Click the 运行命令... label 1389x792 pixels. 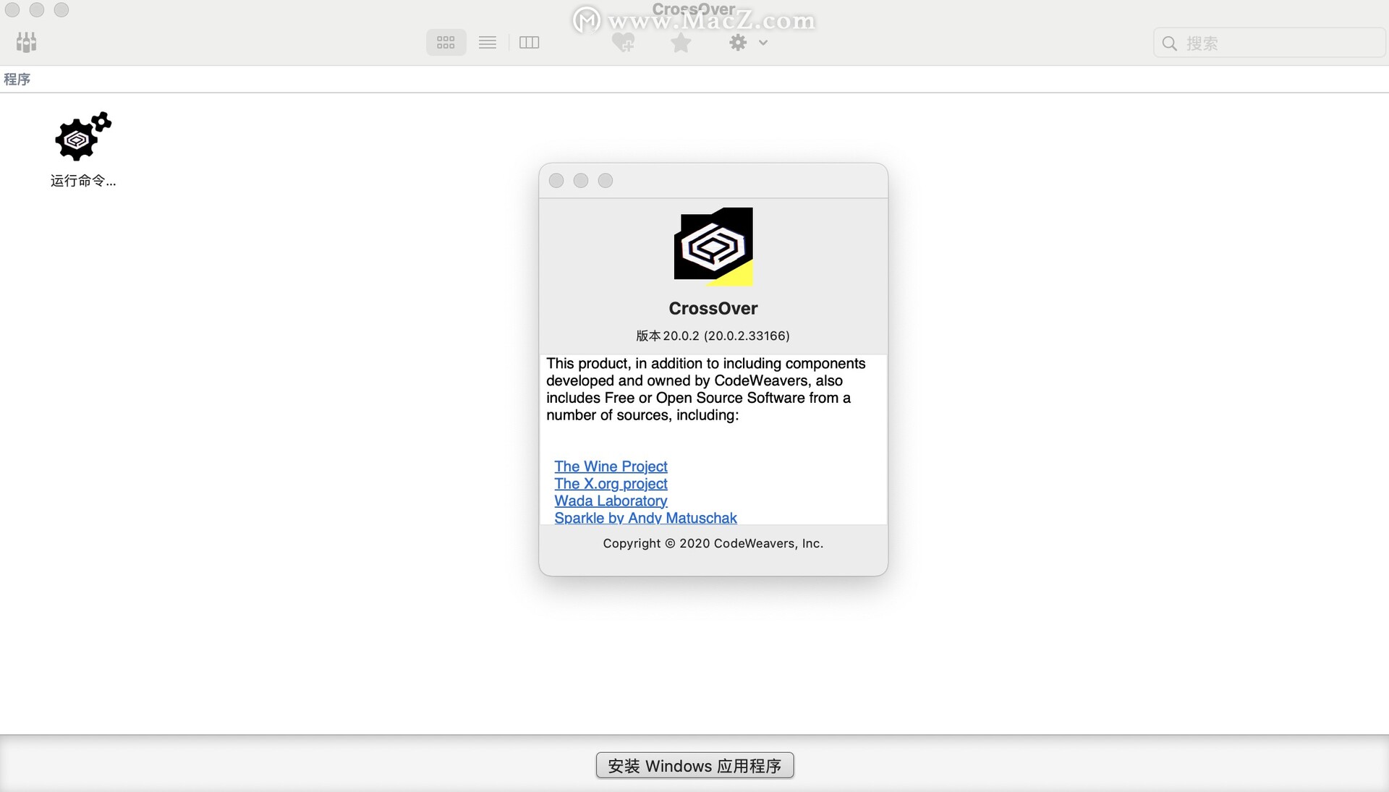pos(83,181)
